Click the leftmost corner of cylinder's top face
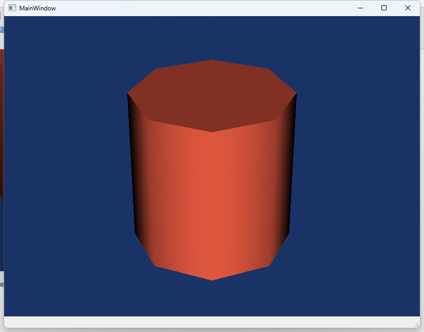The image size is (424, 332). (x=128, y=94)
